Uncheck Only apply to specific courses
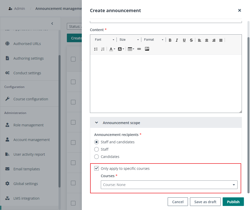Screen dimensions: 250x210 (97, 168)
